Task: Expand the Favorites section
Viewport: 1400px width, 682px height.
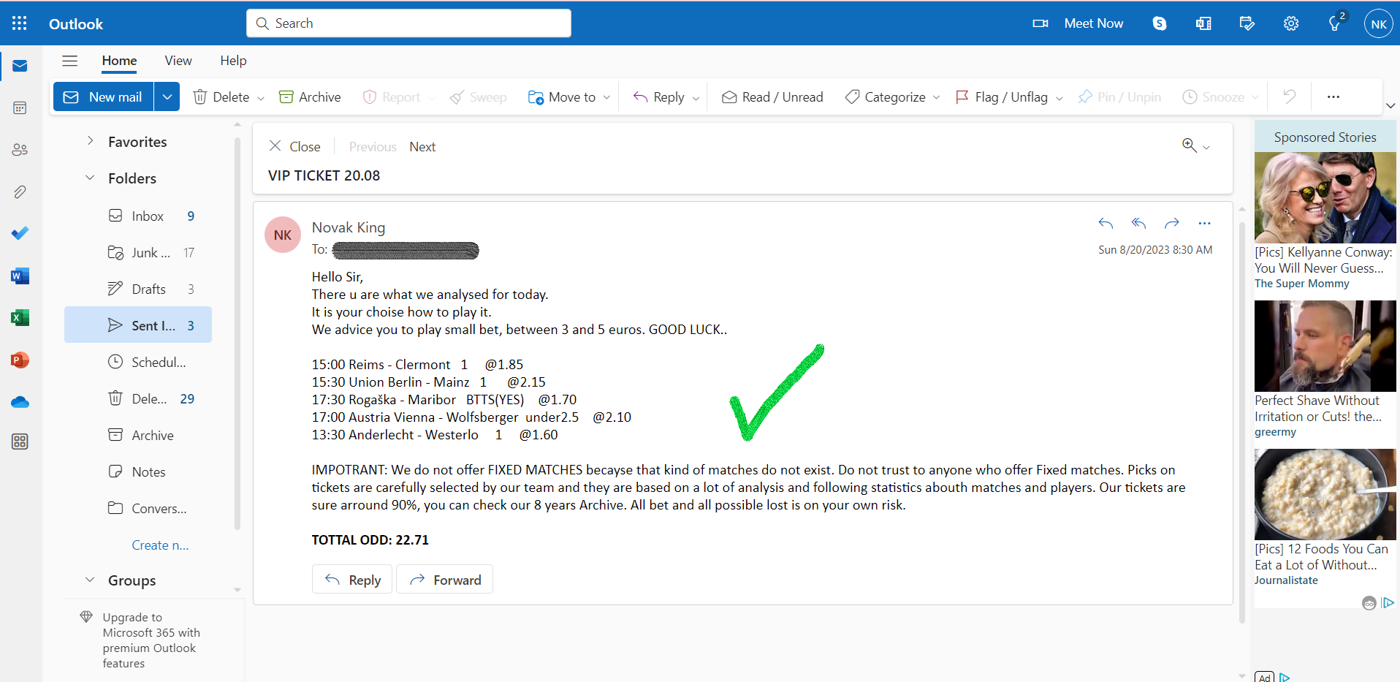Action: [90, 141]
